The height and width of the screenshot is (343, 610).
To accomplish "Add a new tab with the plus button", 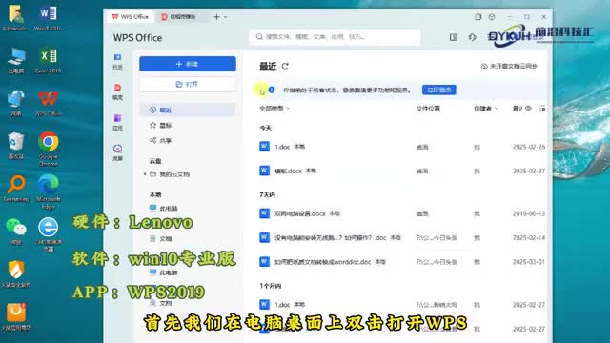I will tap(216, 17).
